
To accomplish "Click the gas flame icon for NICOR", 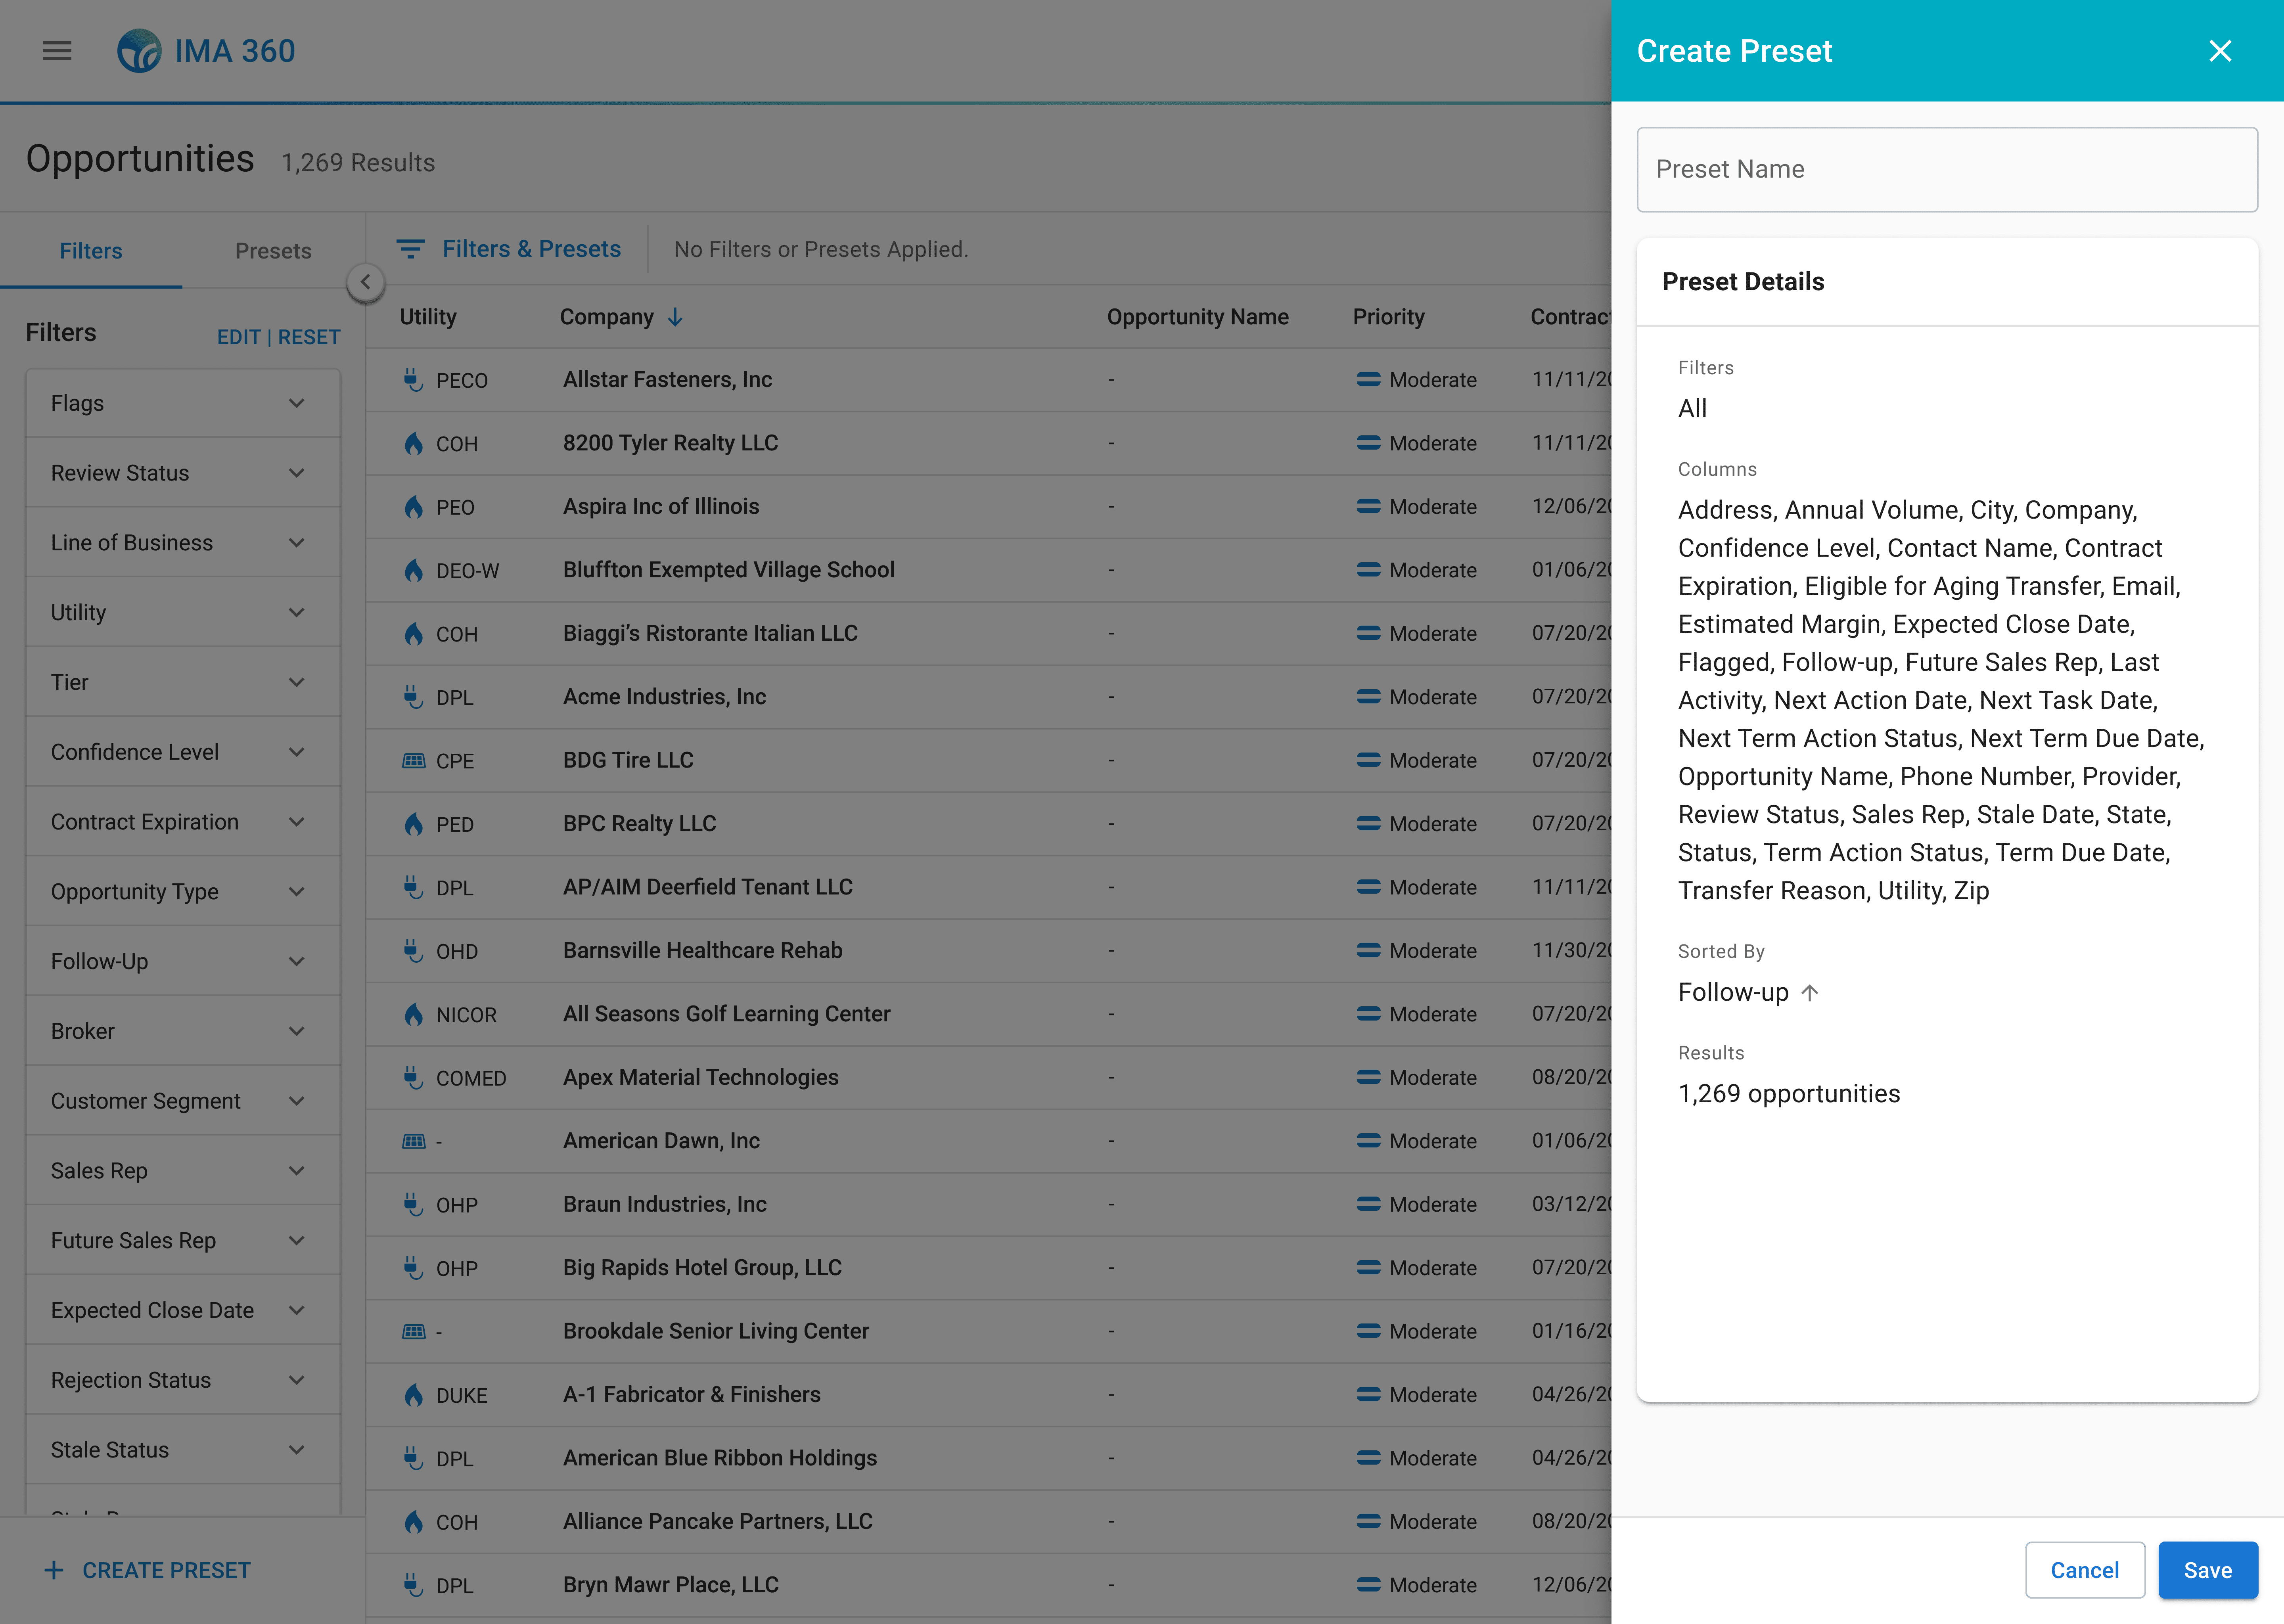I will (413, 1014).
